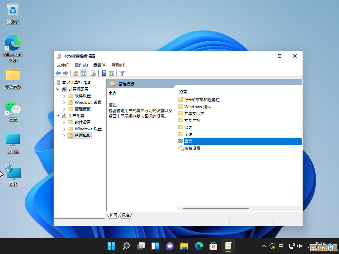The width and height of the screenshot is (339, 254).
Task: Open File Explorer from the taskbar
Action: [x=184, y=246]
